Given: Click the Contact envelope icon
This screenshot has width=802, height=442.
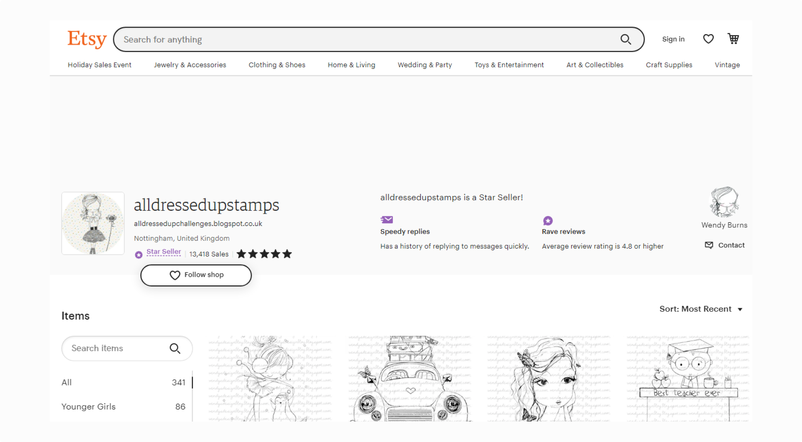Looking at the screenshot, I should pos(709,245).
